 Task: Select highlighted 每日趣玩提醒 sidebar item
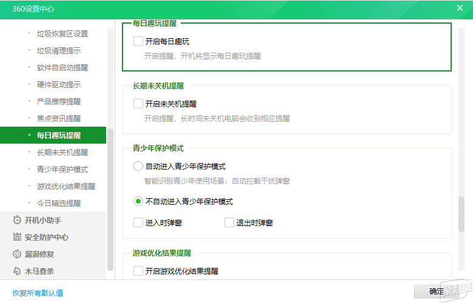53,135
